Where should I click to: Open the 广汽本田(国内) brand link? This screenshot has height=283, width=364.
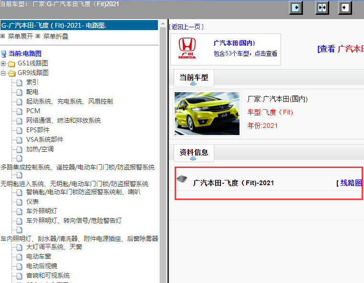[234, 43]
